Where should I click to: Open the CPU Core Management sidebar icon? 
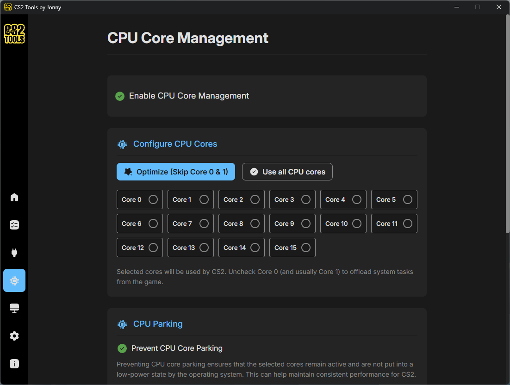14,280
